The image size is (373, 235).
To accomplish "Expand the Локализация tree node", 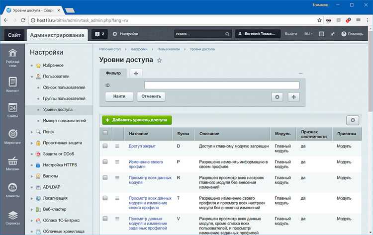I will 32,198.
